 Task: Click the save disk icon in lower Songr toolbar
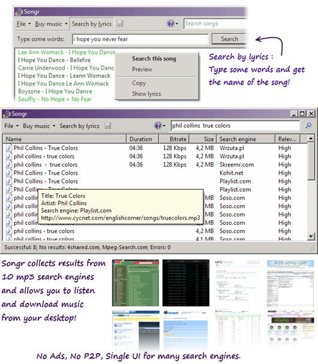pos(107,126)
